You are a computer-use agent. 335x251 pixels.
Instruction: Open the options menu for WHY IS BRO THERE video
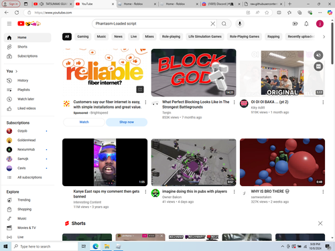[x=323, y=191]
